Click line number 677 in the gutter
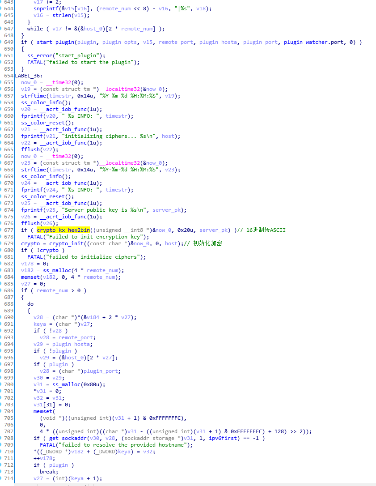 pos(8,230)
